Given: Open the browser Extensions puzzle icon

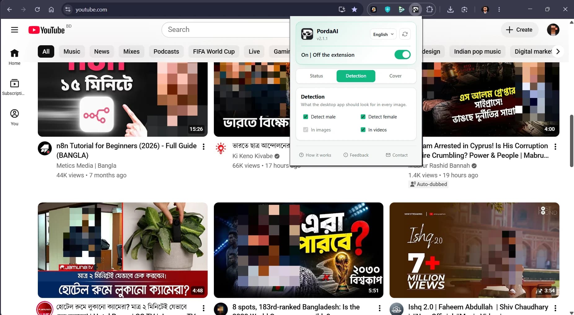Looking at the screenshot, I should coord(430,10).
